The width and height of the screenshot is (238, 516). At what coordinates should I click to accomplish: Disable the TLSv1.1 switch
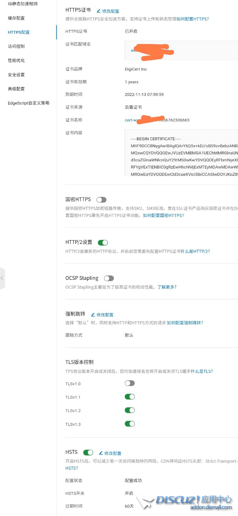(x=129, y=397)
